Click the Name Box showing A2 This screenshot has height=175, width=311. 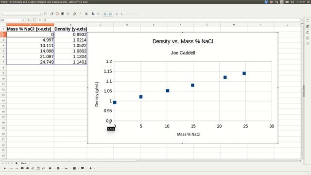pyautogui.click(x=11, y=20)
